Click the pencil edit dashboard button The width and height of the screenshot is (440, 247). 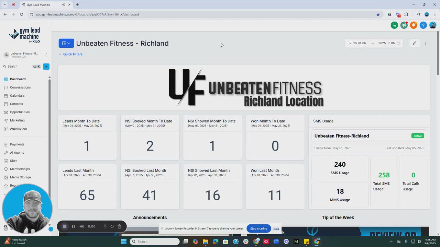pyautogui.click(x=415, y=43)
